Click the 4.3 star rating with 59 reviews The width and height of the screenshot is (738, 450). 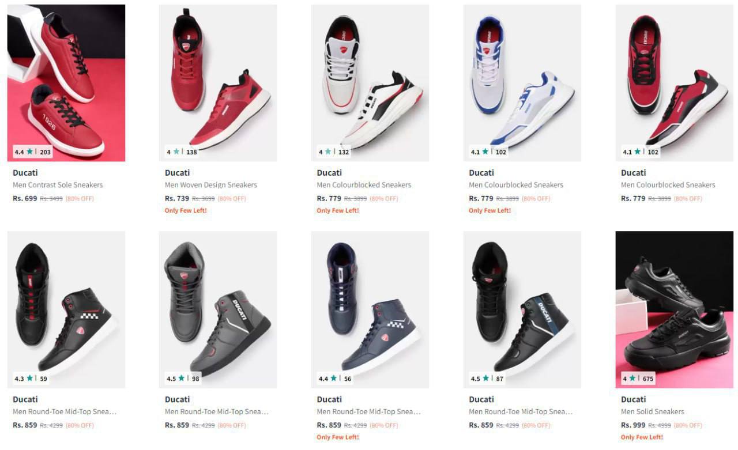31,379
